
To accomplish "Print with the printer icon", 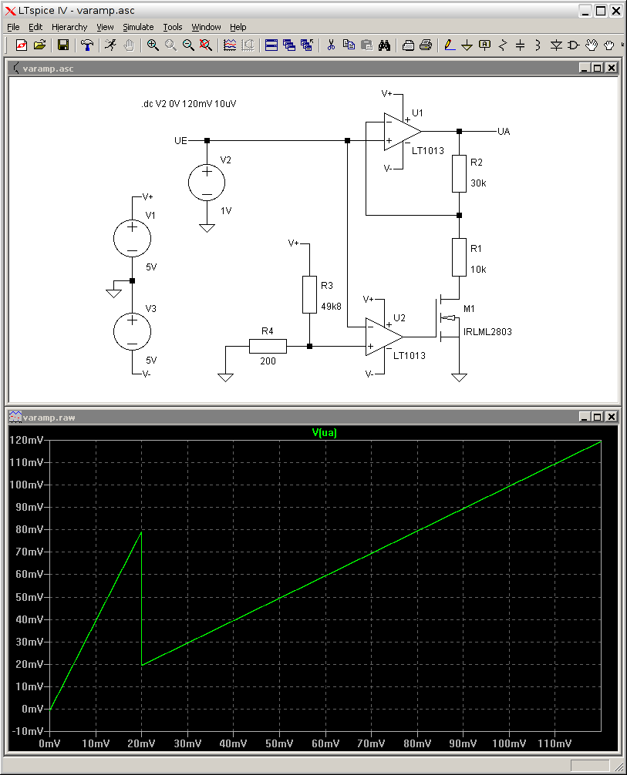I will click(426, 45).
